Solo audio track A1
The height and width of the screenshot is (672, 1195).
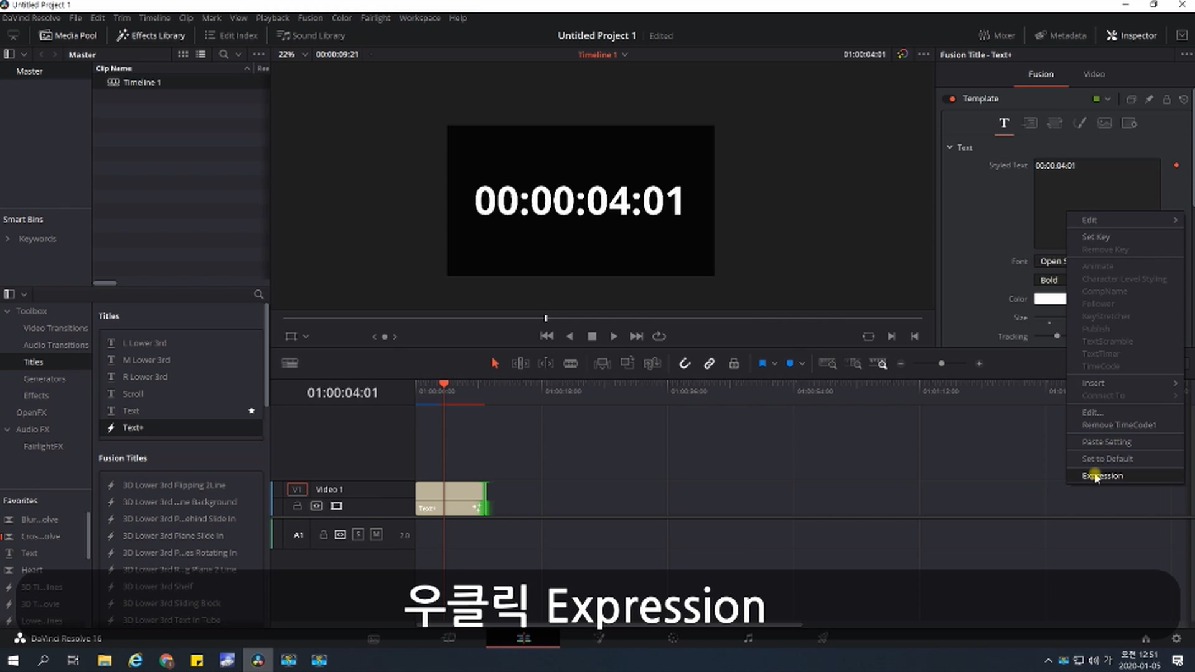click(358, 534)
